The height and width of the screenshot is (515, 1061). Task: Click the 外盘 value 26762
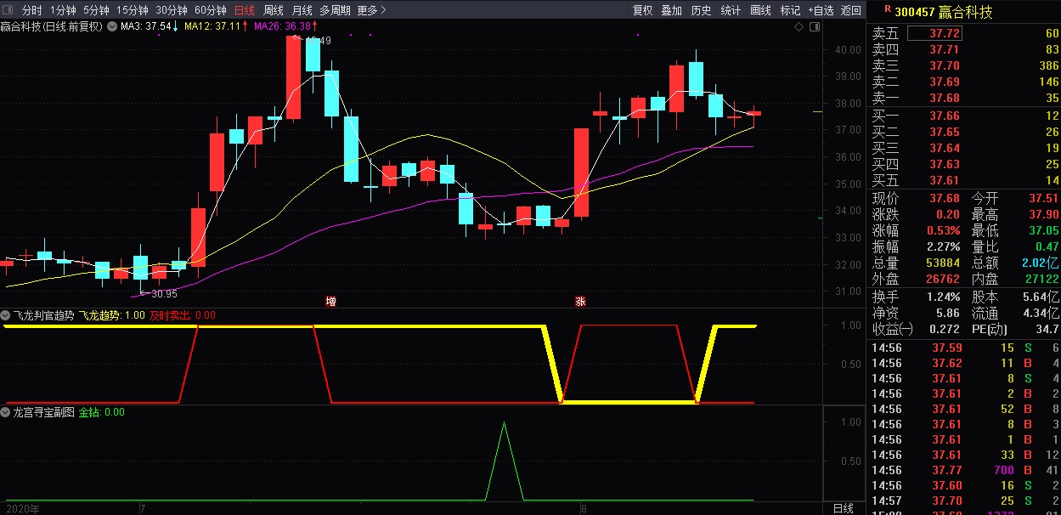(941, 279)
